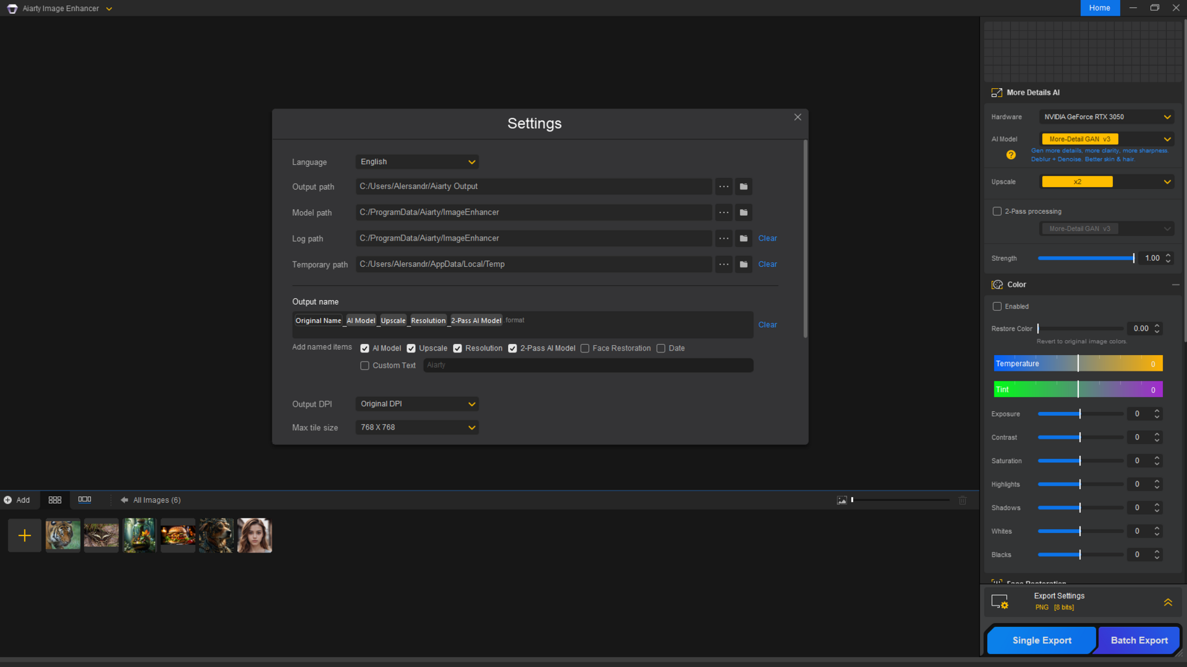Open folder icon for Output path
This screenshot has height=667, width=1187.
coord(743,186)
